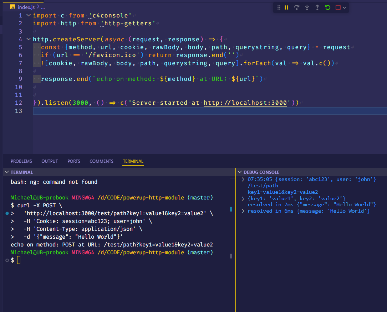This screenshot has width=387, height=312.
Task: Expand the 'resolved in 6ms' message object
Action: pos(243,211)
